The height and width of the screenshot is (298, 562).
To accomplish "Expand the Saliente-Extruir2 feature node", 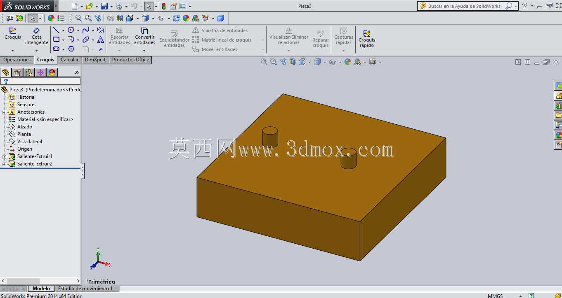I will (4, 164).
